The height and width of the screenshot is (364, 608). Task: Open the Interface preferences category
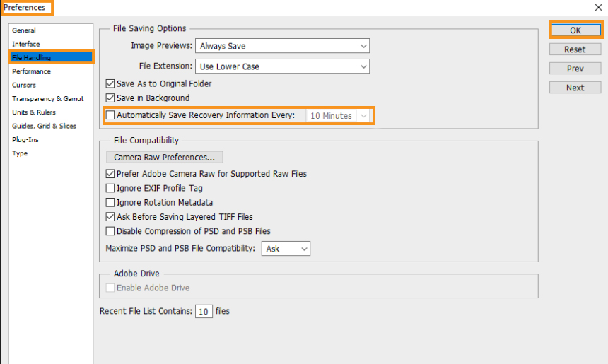point(25,44)
